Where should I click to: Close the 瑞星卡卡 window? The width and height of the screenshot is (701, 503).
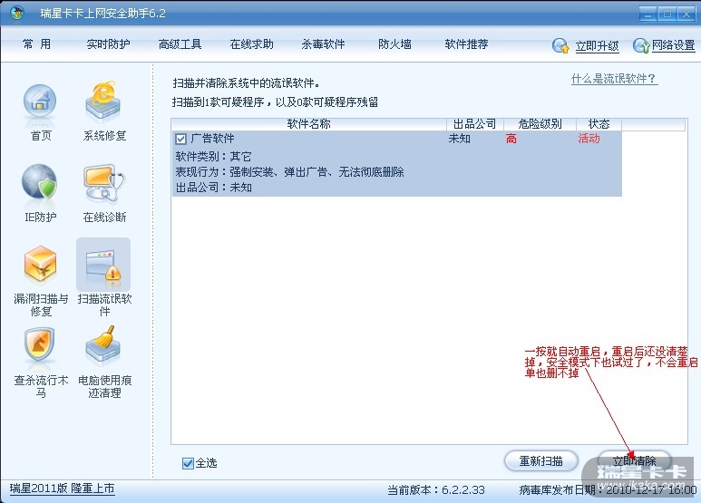[686, 14]
